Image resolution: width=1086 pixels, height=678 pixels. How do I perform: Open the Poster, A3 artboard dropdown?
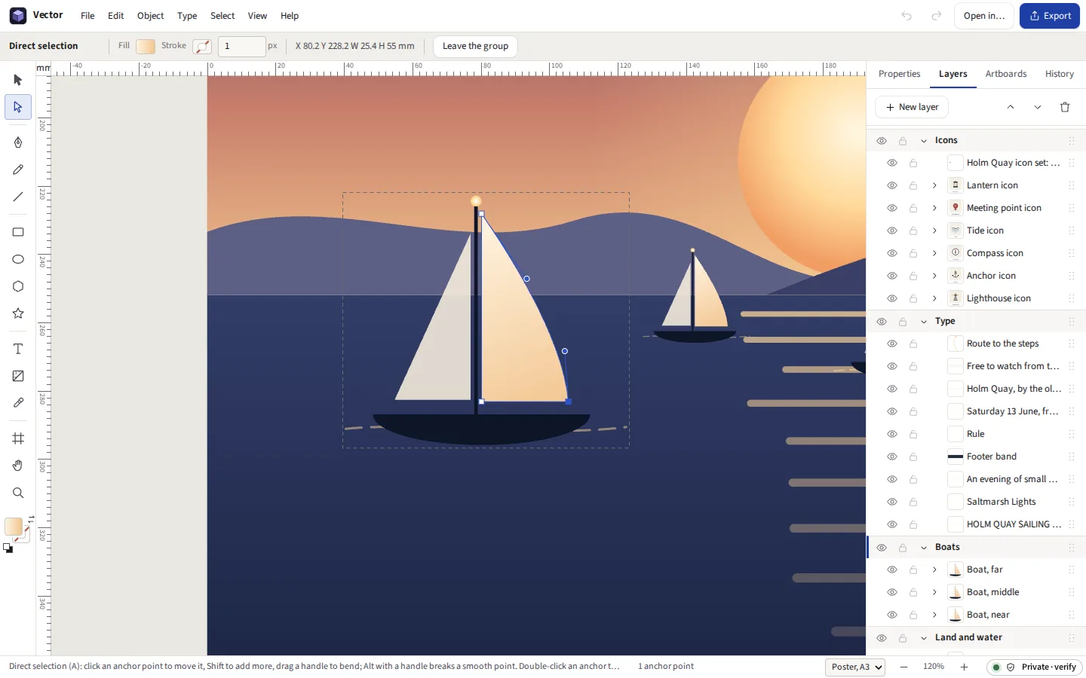point(855,667)
